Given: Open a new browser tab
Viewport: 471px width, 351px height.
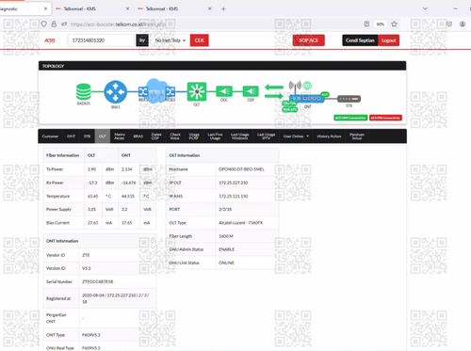Looking at the screenshot, I should 223,8.
